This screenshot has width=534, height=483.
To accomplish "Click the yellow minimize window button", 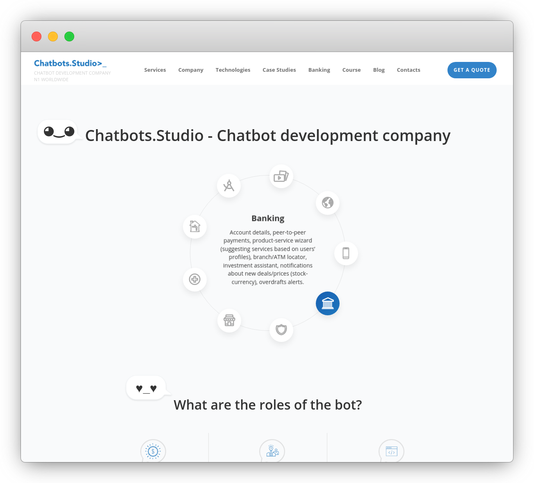I will (53, 36).
